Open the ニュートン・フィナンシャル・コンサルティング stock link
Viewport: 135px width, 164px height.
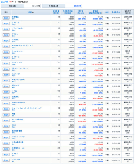(x=27, y=108)
